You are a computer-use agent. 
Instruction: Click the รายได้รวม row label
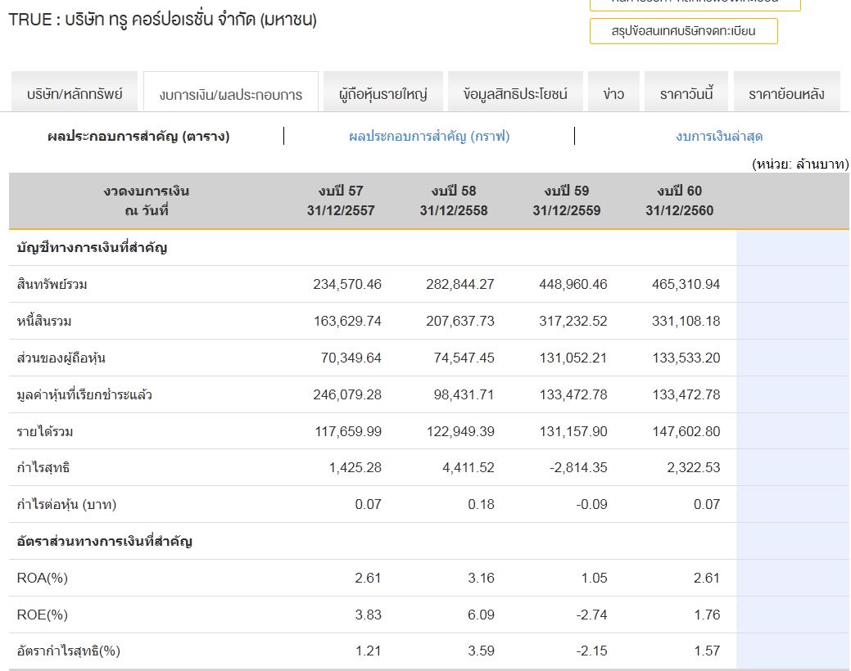pyautogui.click(x=45, y=432)
